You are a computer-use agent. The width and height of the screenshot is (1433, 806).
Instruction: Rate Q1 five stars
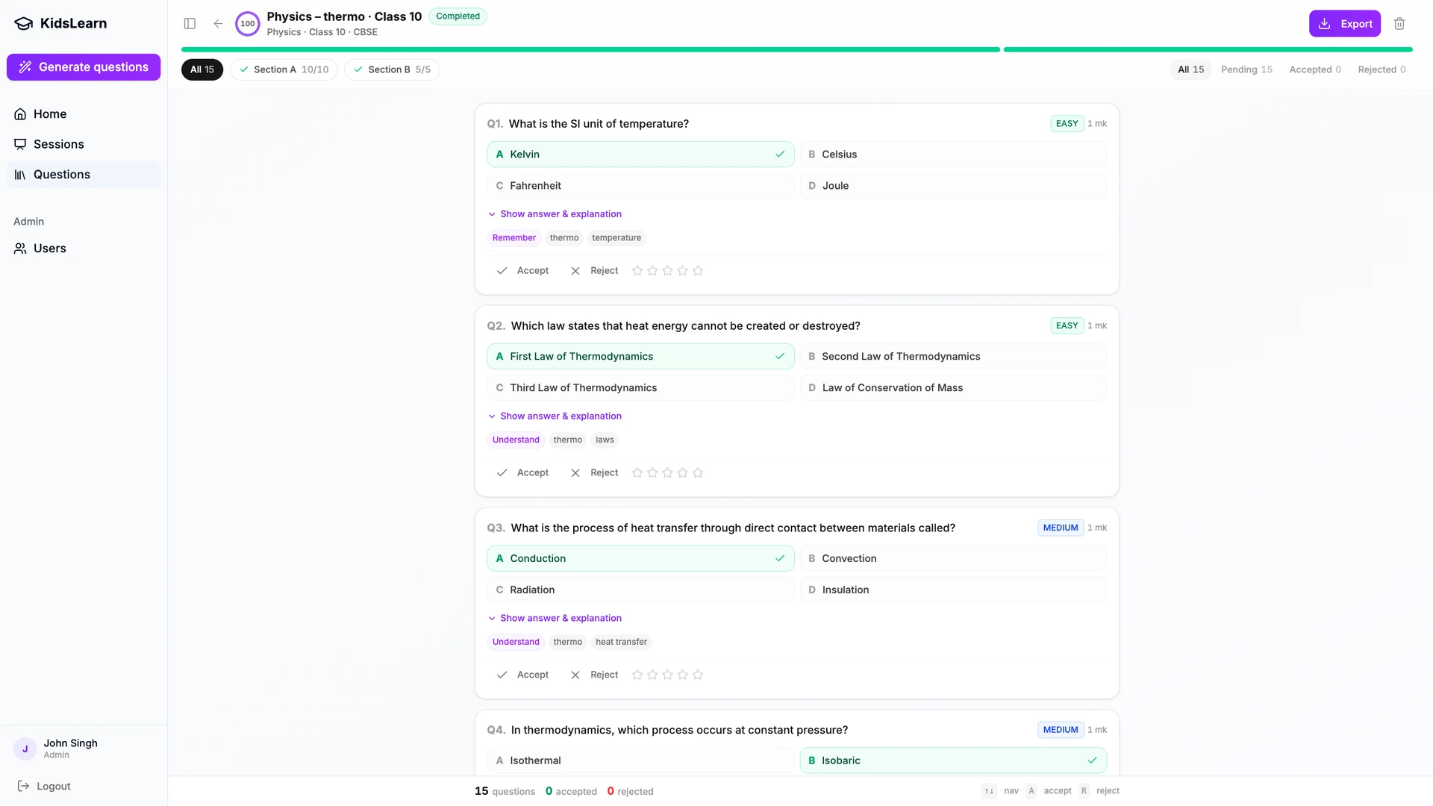[x=698, y=271]
